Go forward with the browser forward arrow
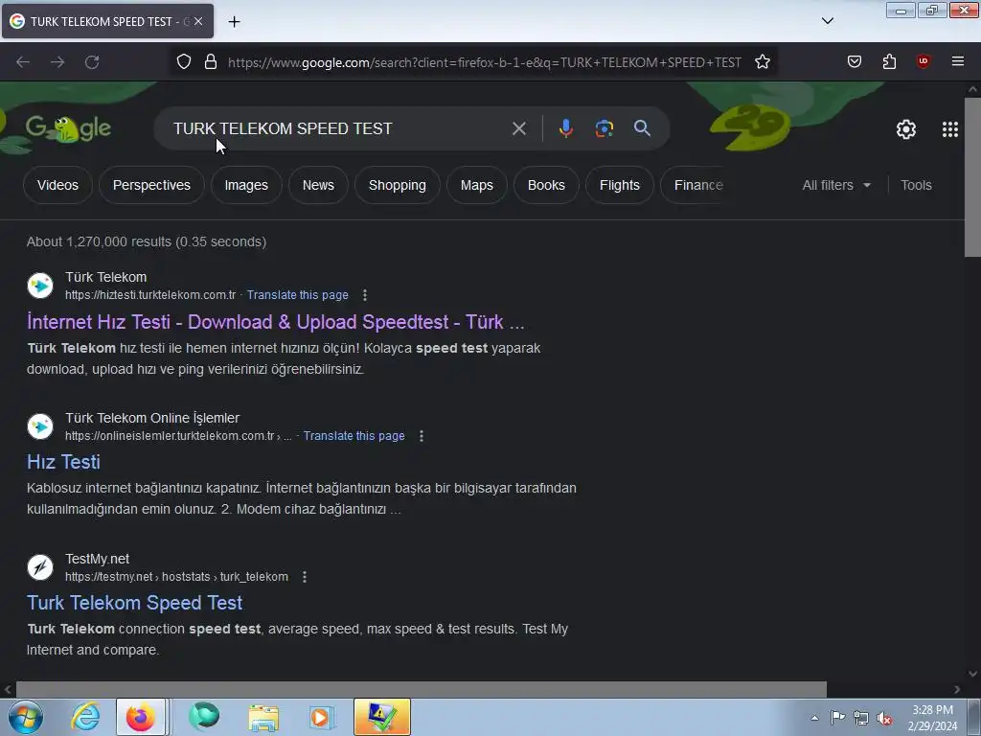 [x=57, y=62]
